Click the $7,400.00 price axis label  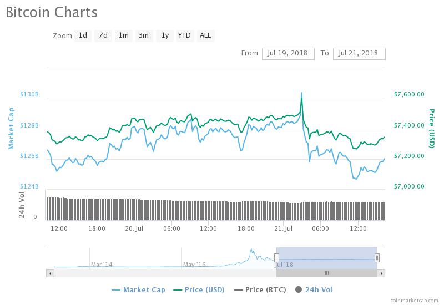tap(409, 125)
